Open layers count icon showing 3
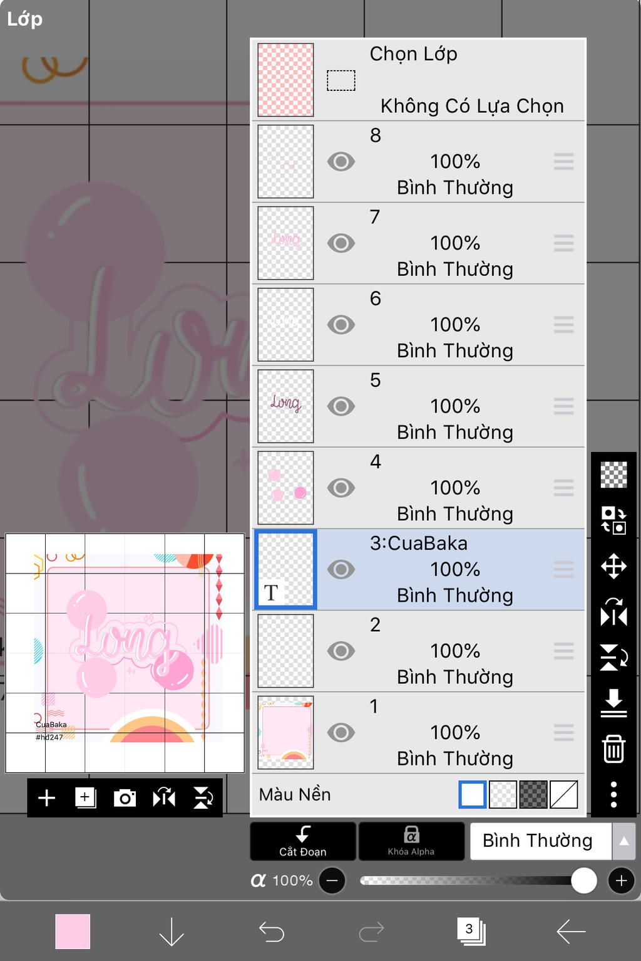 471,931
